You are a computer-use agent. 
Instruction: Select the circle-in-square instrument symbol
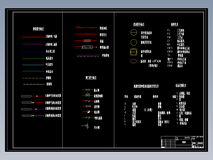point(134,52)
